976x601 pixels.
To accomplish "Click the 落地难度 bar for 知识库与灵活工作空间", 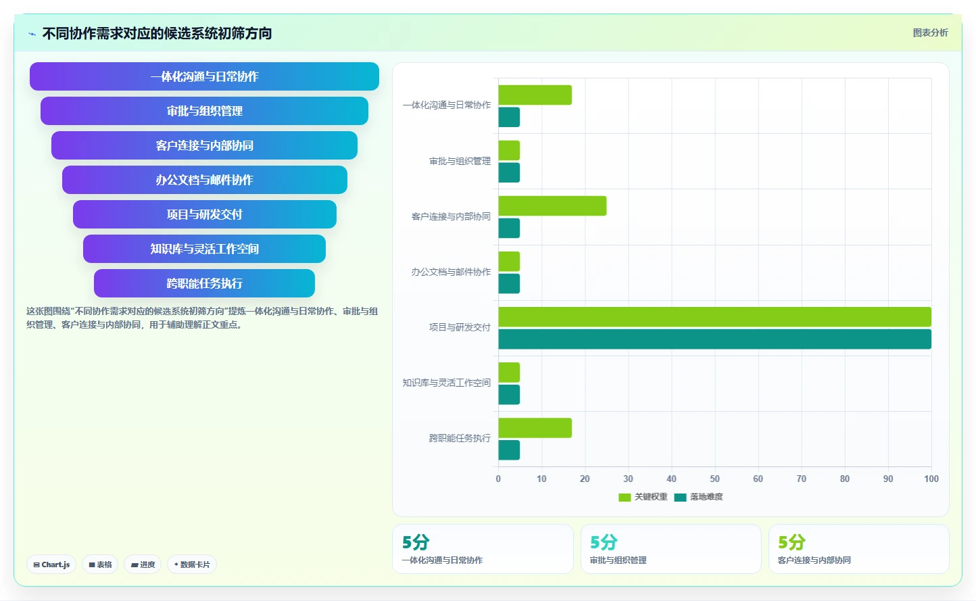I will [509, 394].
